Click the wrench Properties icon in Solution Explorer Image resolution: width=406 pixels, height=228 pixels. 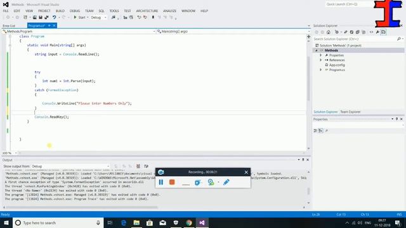(377, 32)
